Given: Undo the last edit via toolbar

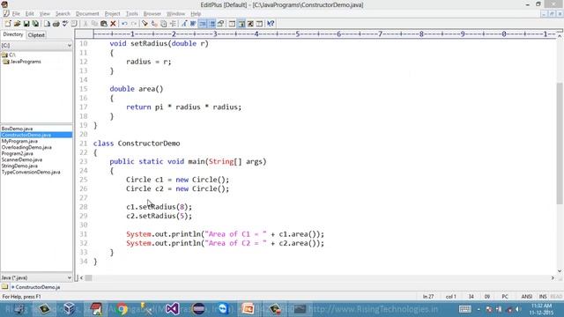Looking at the screenshot, I should coord(124,24).
